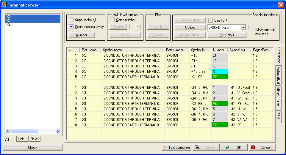Click the Number column header
This screenshot has width=286, height=155.
tap(220, 50)
